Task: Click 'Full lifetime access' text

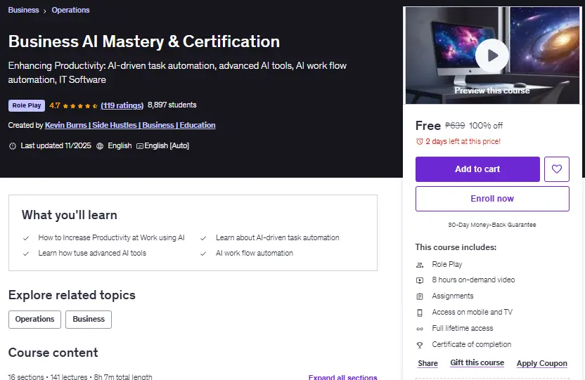Action: (x=463, y=328)
